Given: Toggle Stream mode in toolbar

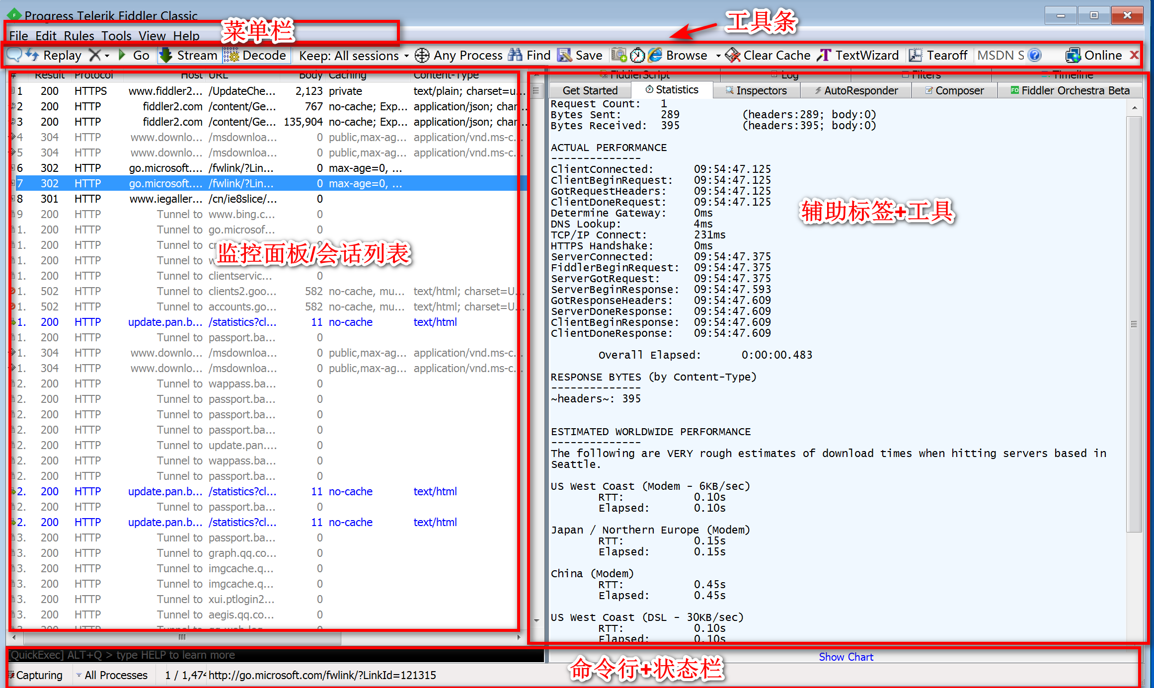Looking at the screenshot, I should [x=188, y=55].
